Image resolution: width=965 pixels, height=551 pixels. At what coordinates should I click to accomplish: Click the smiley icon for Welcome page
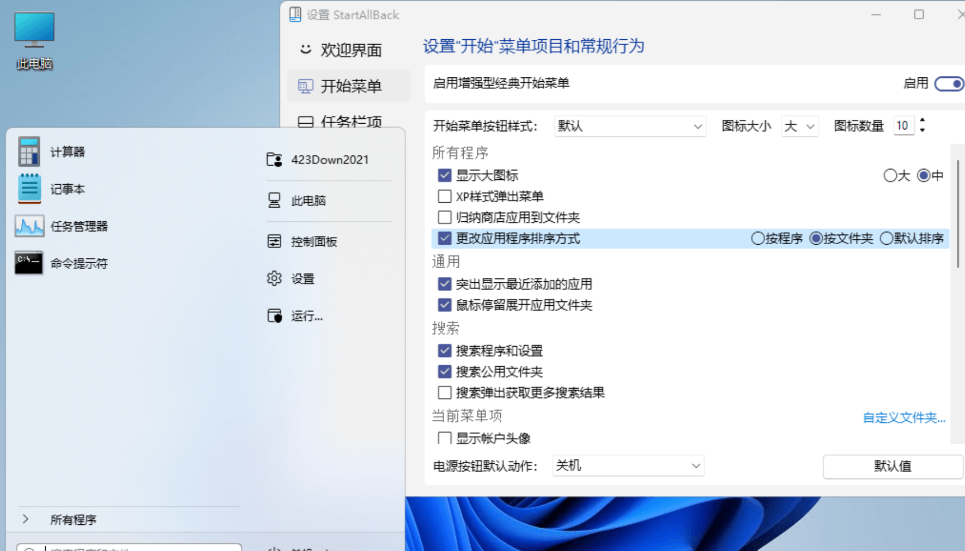305,50
